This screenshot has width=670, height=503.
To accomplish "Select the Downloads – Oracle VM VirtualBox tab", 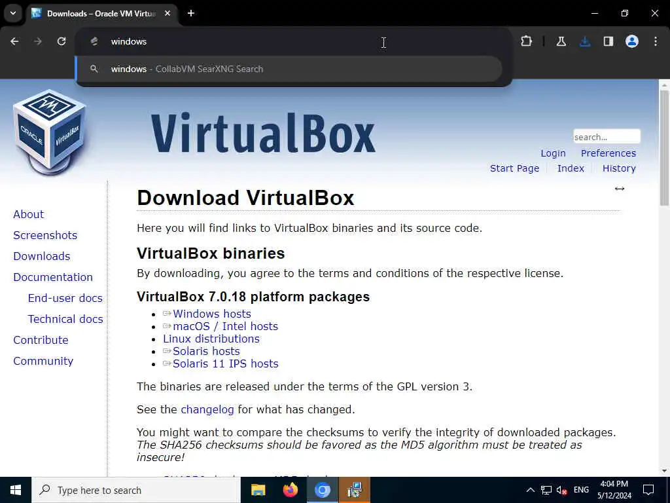I will pos(101,13).
